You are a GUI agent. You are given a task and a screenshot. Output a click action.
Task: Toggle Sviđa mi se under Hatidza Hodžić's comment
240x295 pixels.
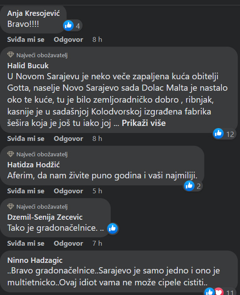(26, 191)
